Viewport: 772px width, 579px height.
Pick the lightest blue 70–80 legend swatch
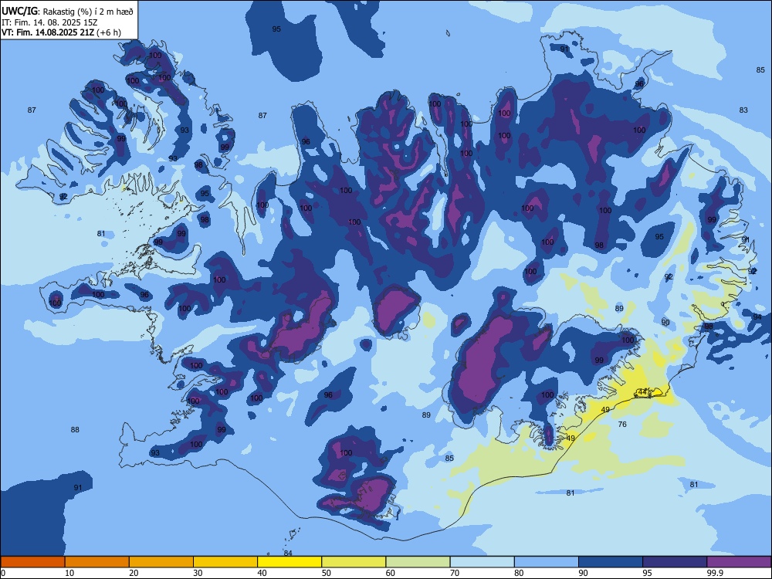pyautogui.click(x=482, y=562)
